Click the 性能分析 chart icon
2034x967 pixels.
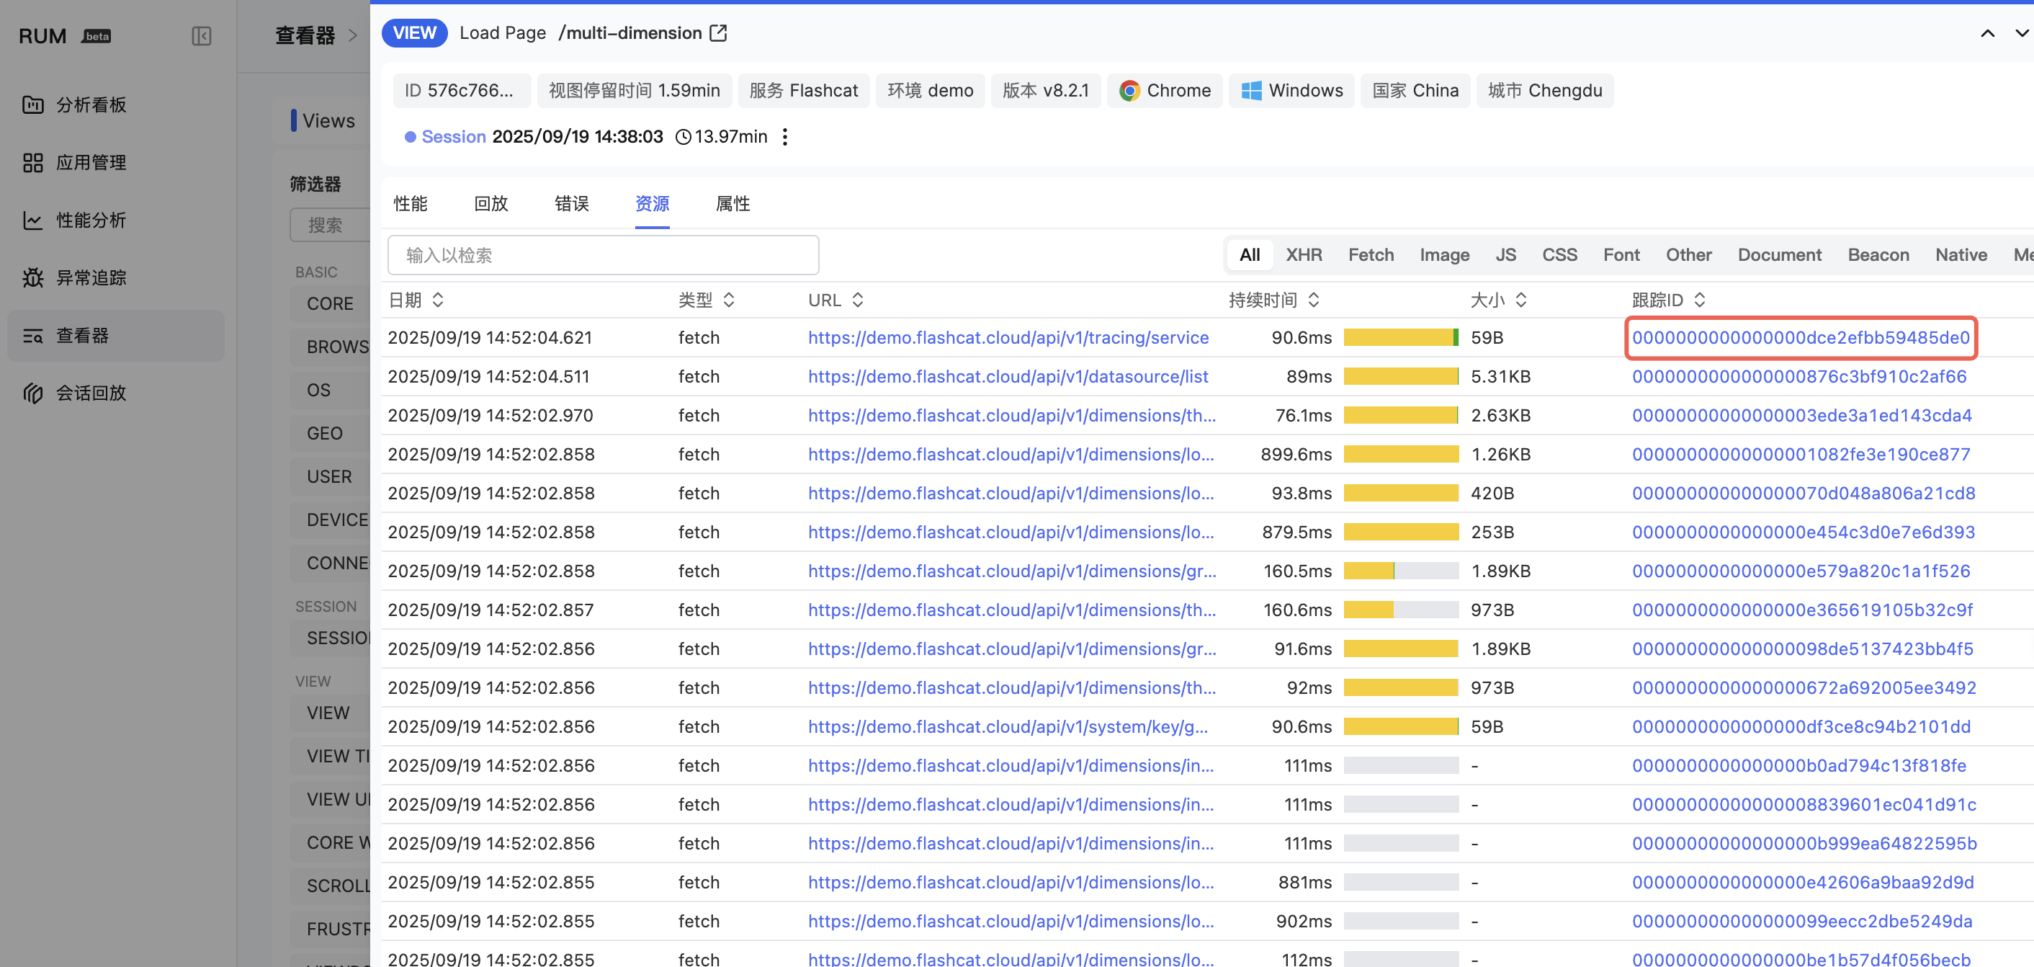[x=32, y=220]
